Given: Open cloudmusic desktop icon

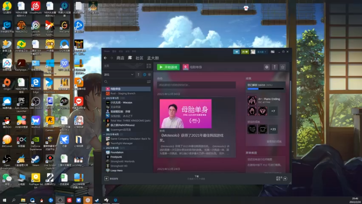Looking at the screenshot, I should [x=36, y=8].
